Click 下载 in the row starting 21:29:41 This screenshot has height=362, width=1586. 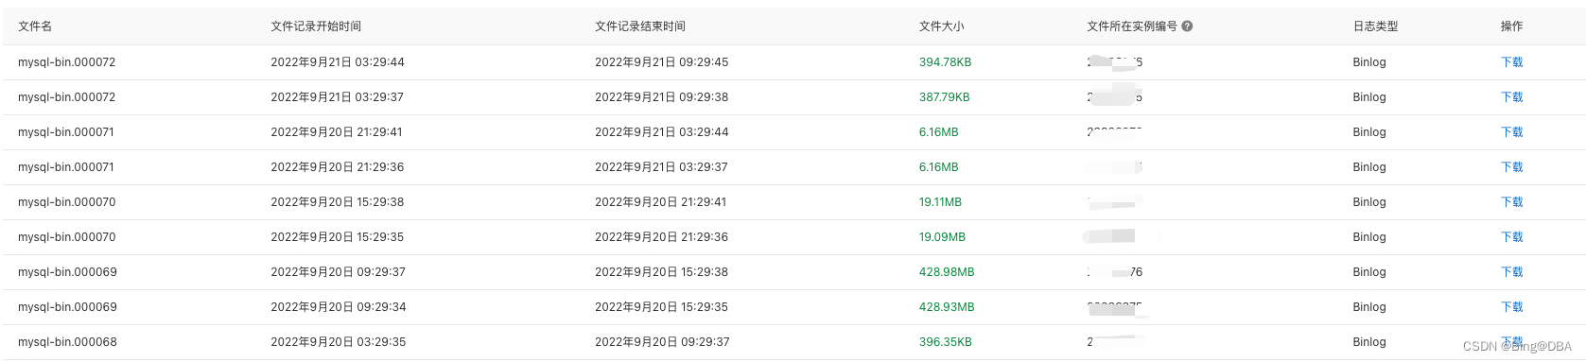point(1511,132)
